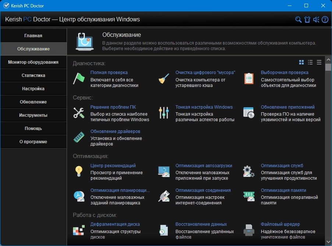Click the text "Оптимизация оперативной памяти"

coord(289,200)
